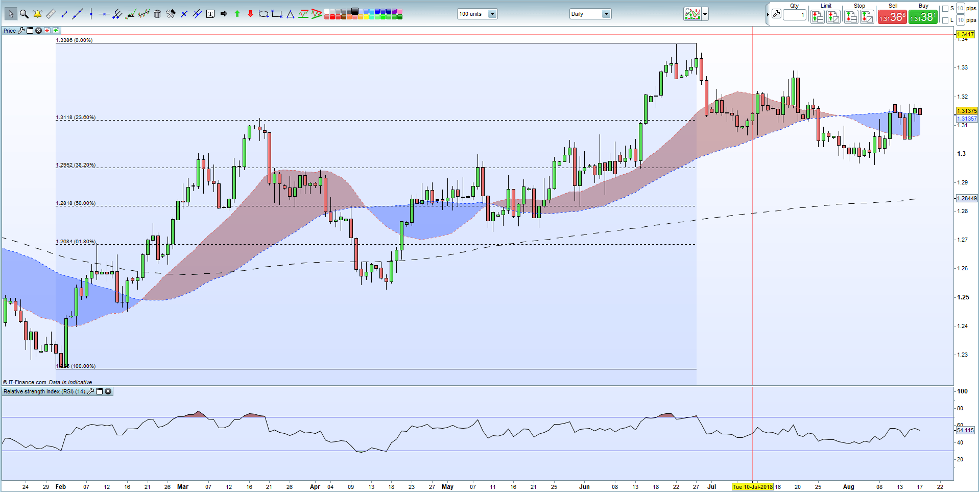Pick the black color swatch
979x492 pixels.
(x=355, y=11)
